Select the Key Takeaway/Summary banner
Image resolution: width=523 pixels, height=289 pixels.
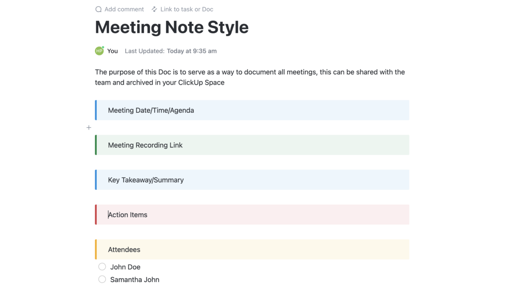click(x=145, y=180)
